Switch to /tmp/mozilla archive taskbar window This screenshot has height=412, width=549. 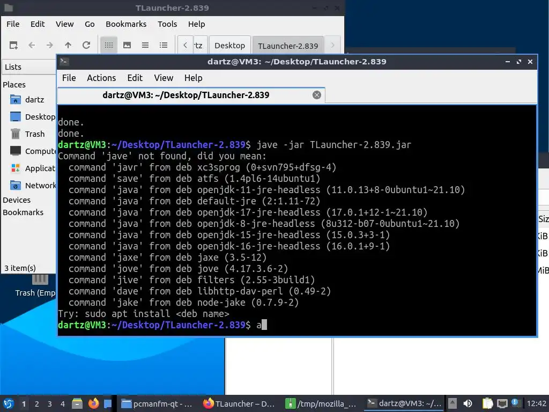[321, 404]
